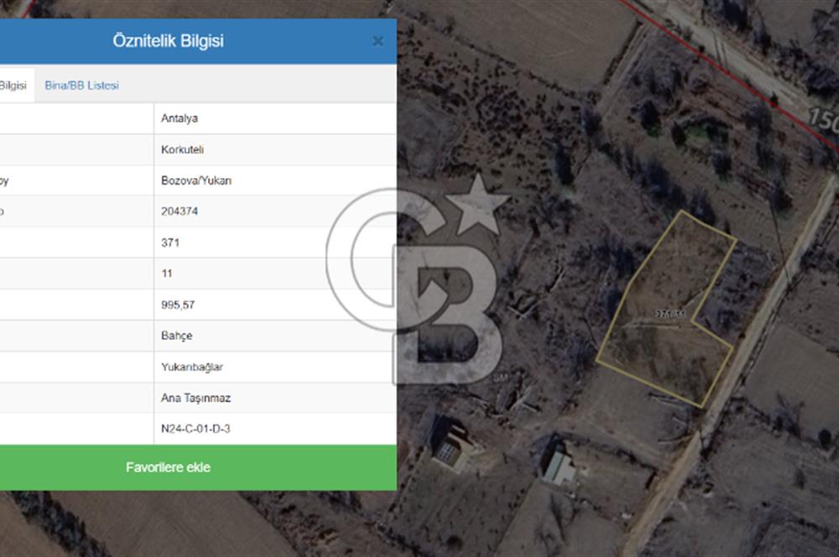Select the Antalya province value
This screenshot has height=557, width=839.
pyautogui.click(x=180, y=118)
